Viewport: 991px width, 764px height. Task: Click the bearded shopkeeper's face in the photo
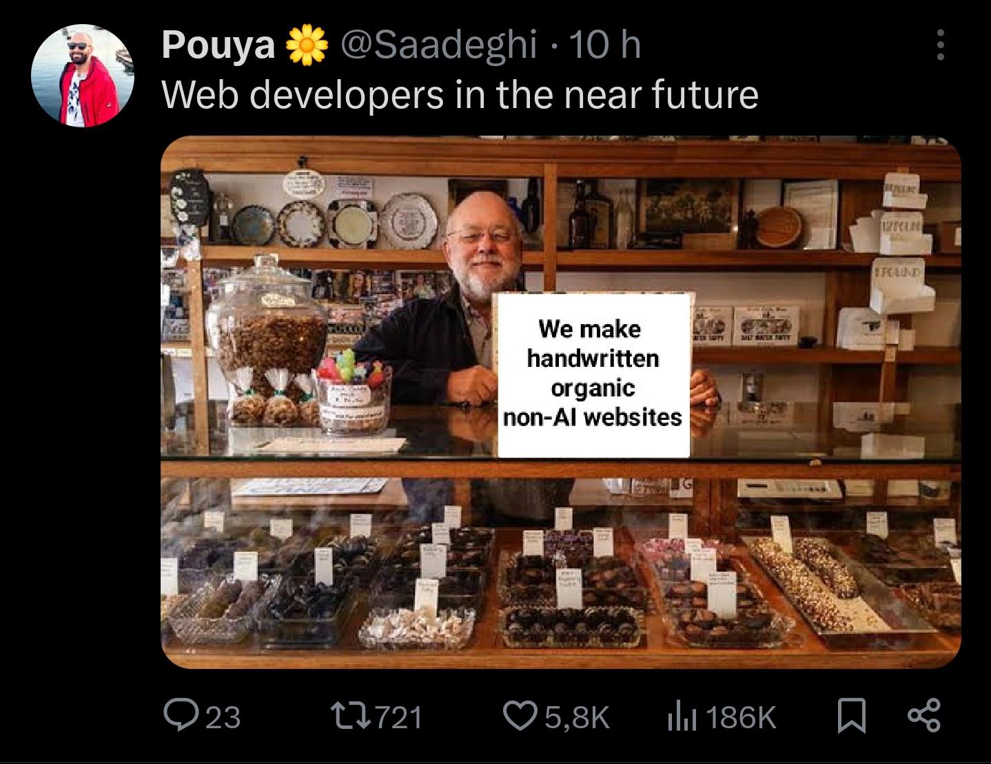click(482, 244)
